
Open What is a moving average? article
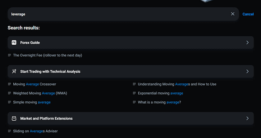(159, 102)
